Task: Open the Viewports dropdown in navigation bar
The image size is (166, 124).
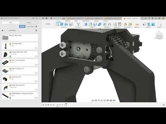Action: point(114,101)
